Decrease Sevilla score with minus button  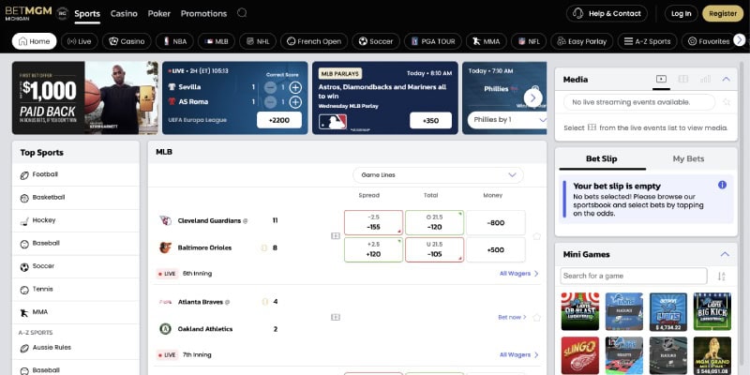(270, 87)
